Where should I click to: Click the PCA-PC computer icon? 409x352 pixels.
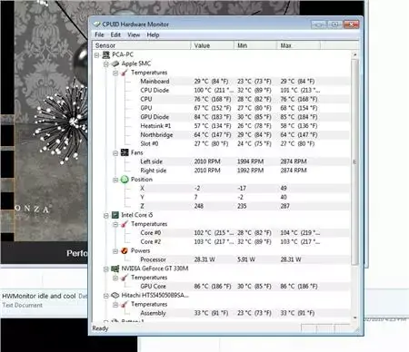[x=105, y=54]
